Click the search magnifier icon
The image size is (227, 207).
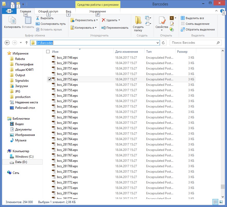(x=218, y=43)
